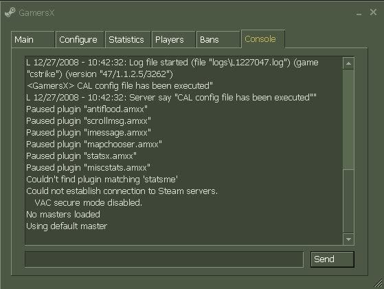Click the Send button
This screenshot has height=289, width=384.
coord(332,259)
